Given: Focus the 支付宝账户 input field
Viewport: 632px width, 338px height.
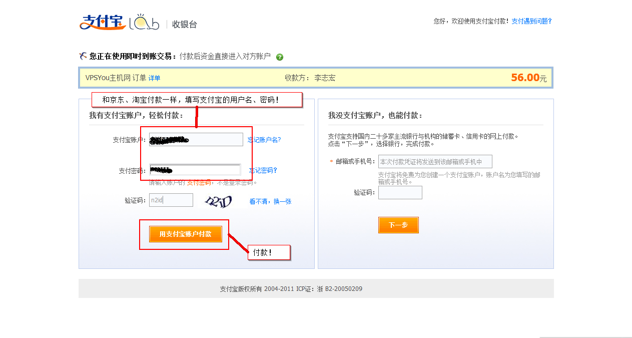Looking at the screenshot, I should [x=196, y=140].
